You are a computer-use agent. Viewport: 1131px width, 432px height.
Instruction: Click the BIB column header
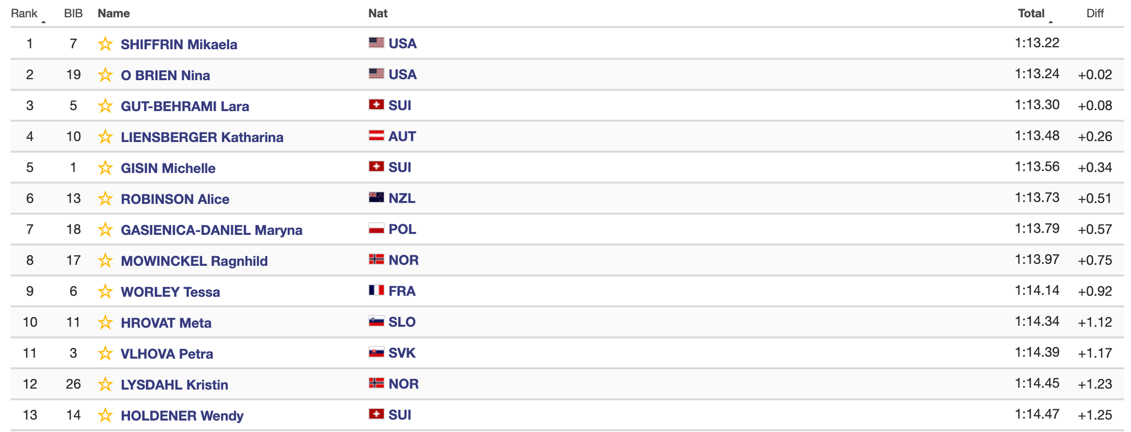(73, 13)
